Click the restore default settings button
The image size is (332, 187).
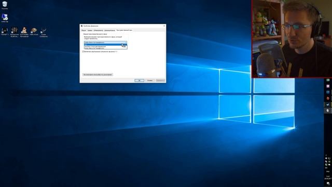(98, 75)
